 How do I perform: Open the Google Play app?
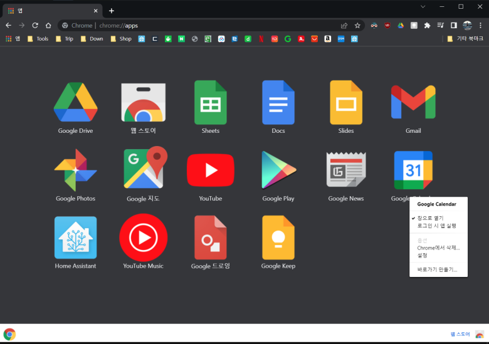click(278, 170)
